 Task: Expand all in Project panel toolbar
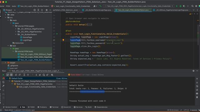[x=38, y=10]
